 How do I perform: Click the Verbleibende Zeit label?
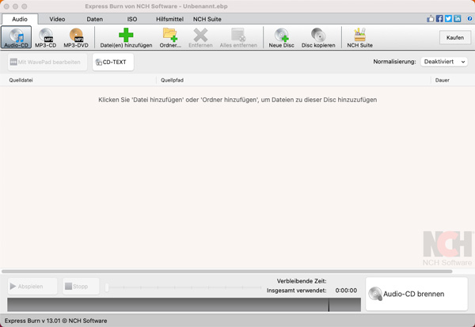[302, 281]
